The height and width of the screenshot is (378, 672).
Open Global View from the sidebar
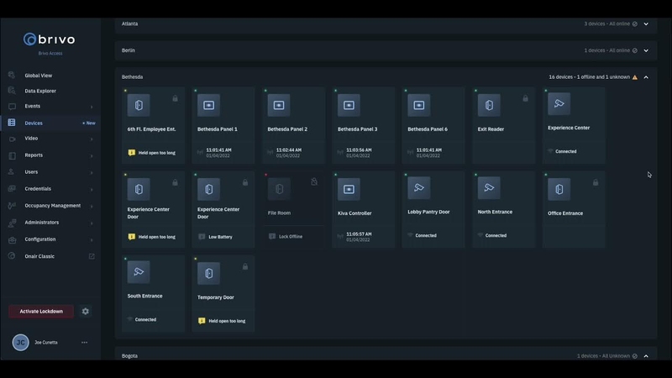[x=38, y=76]
